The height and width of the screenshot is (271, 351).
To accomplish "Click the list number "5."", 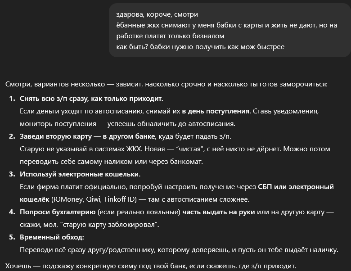I will pos(13,237).
